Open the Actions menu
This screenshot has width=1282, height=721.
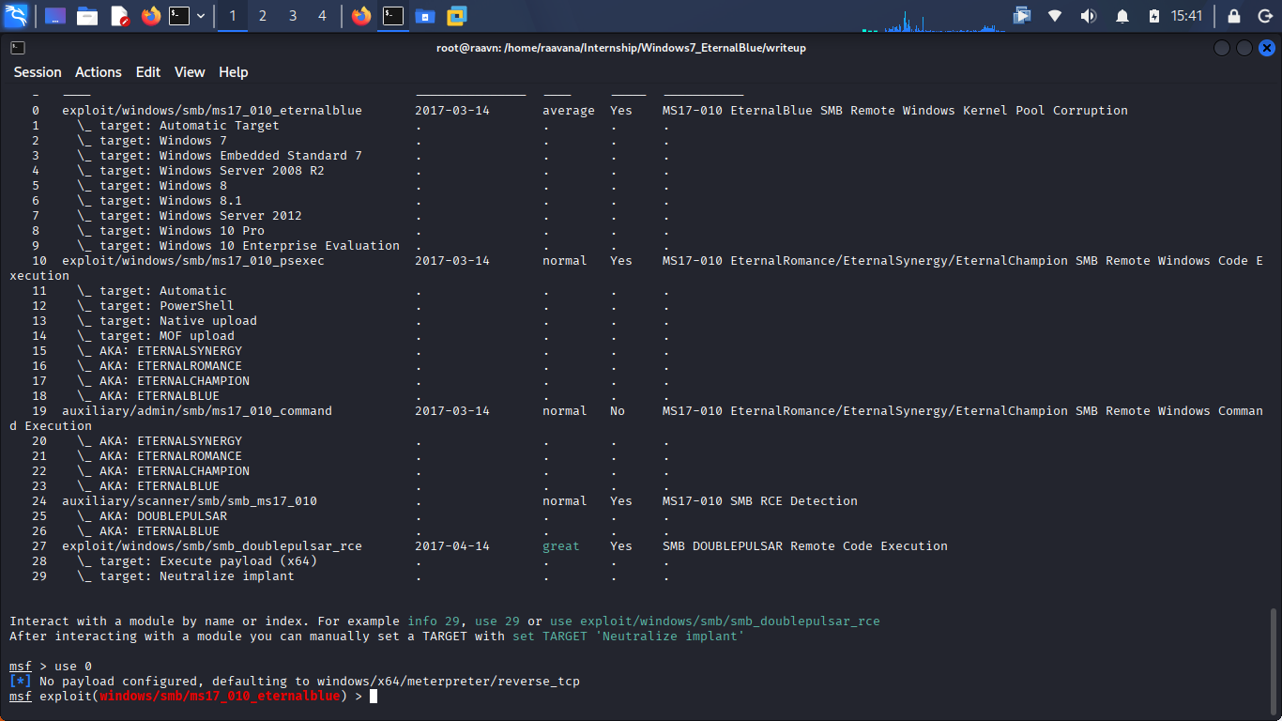99,72
